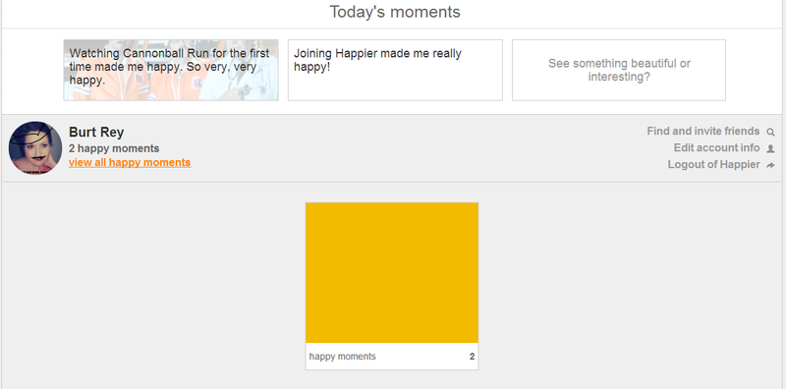The height and width of the screenshot is (389, 786).
Task: Select the Logout of Happier link
Action: coord(713,165)
